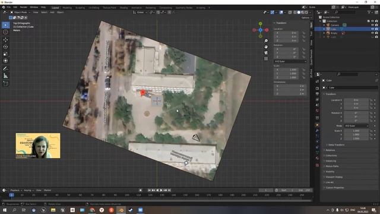Viewport: 380px width, 214px height.
Task: Open Blender from the Windows taskbar
Action: point(121,210)
